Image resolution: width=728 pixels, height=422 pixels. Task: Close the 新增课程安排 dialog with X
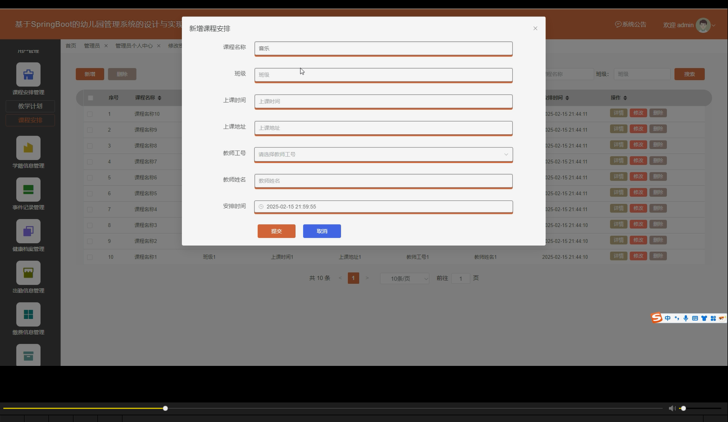point(535,28)
